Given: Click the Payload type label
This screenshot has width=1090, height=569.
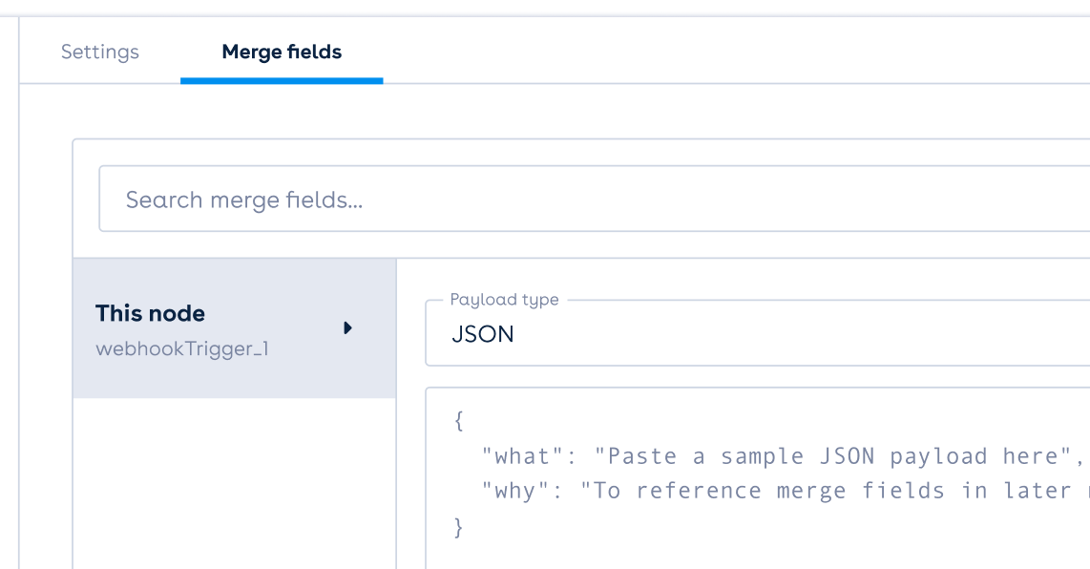Looking at the screenshot, I should [x=504, y=299].
